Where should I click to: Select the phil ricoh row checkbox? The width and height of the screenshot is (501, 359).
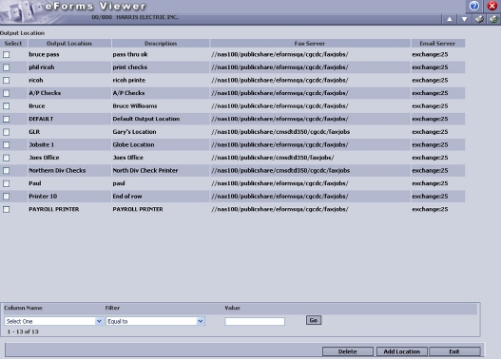(x=6, y=67)
